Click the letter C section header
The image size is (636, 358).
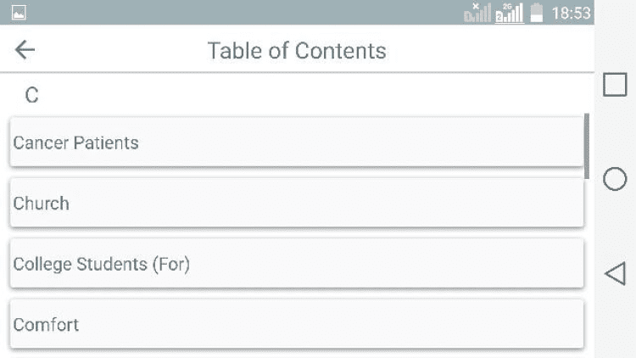tap(31, 95)
